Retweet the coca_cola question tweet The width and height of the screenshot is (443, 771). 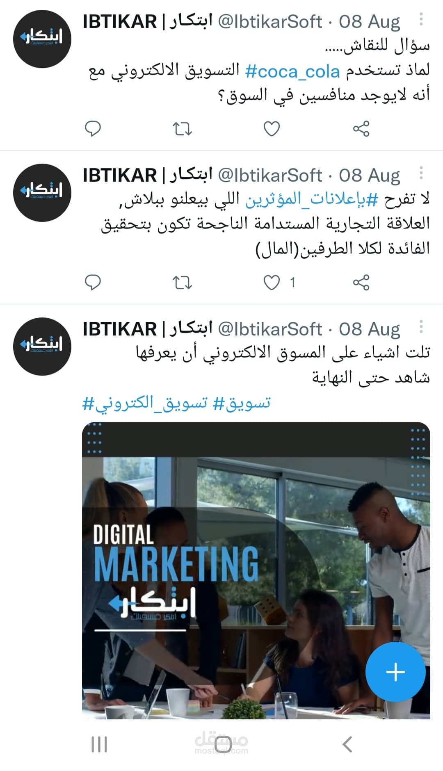[x=182, y=129]
